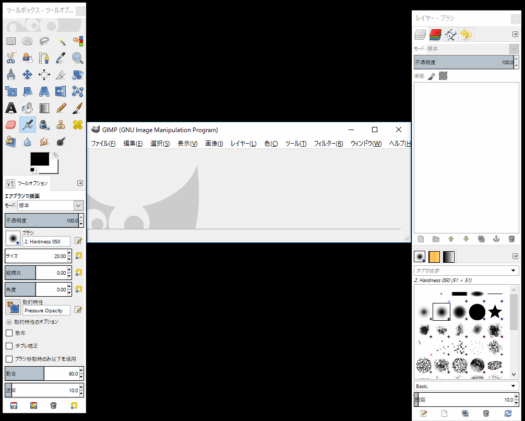Switch to the Patterns tab

point(434,257)
